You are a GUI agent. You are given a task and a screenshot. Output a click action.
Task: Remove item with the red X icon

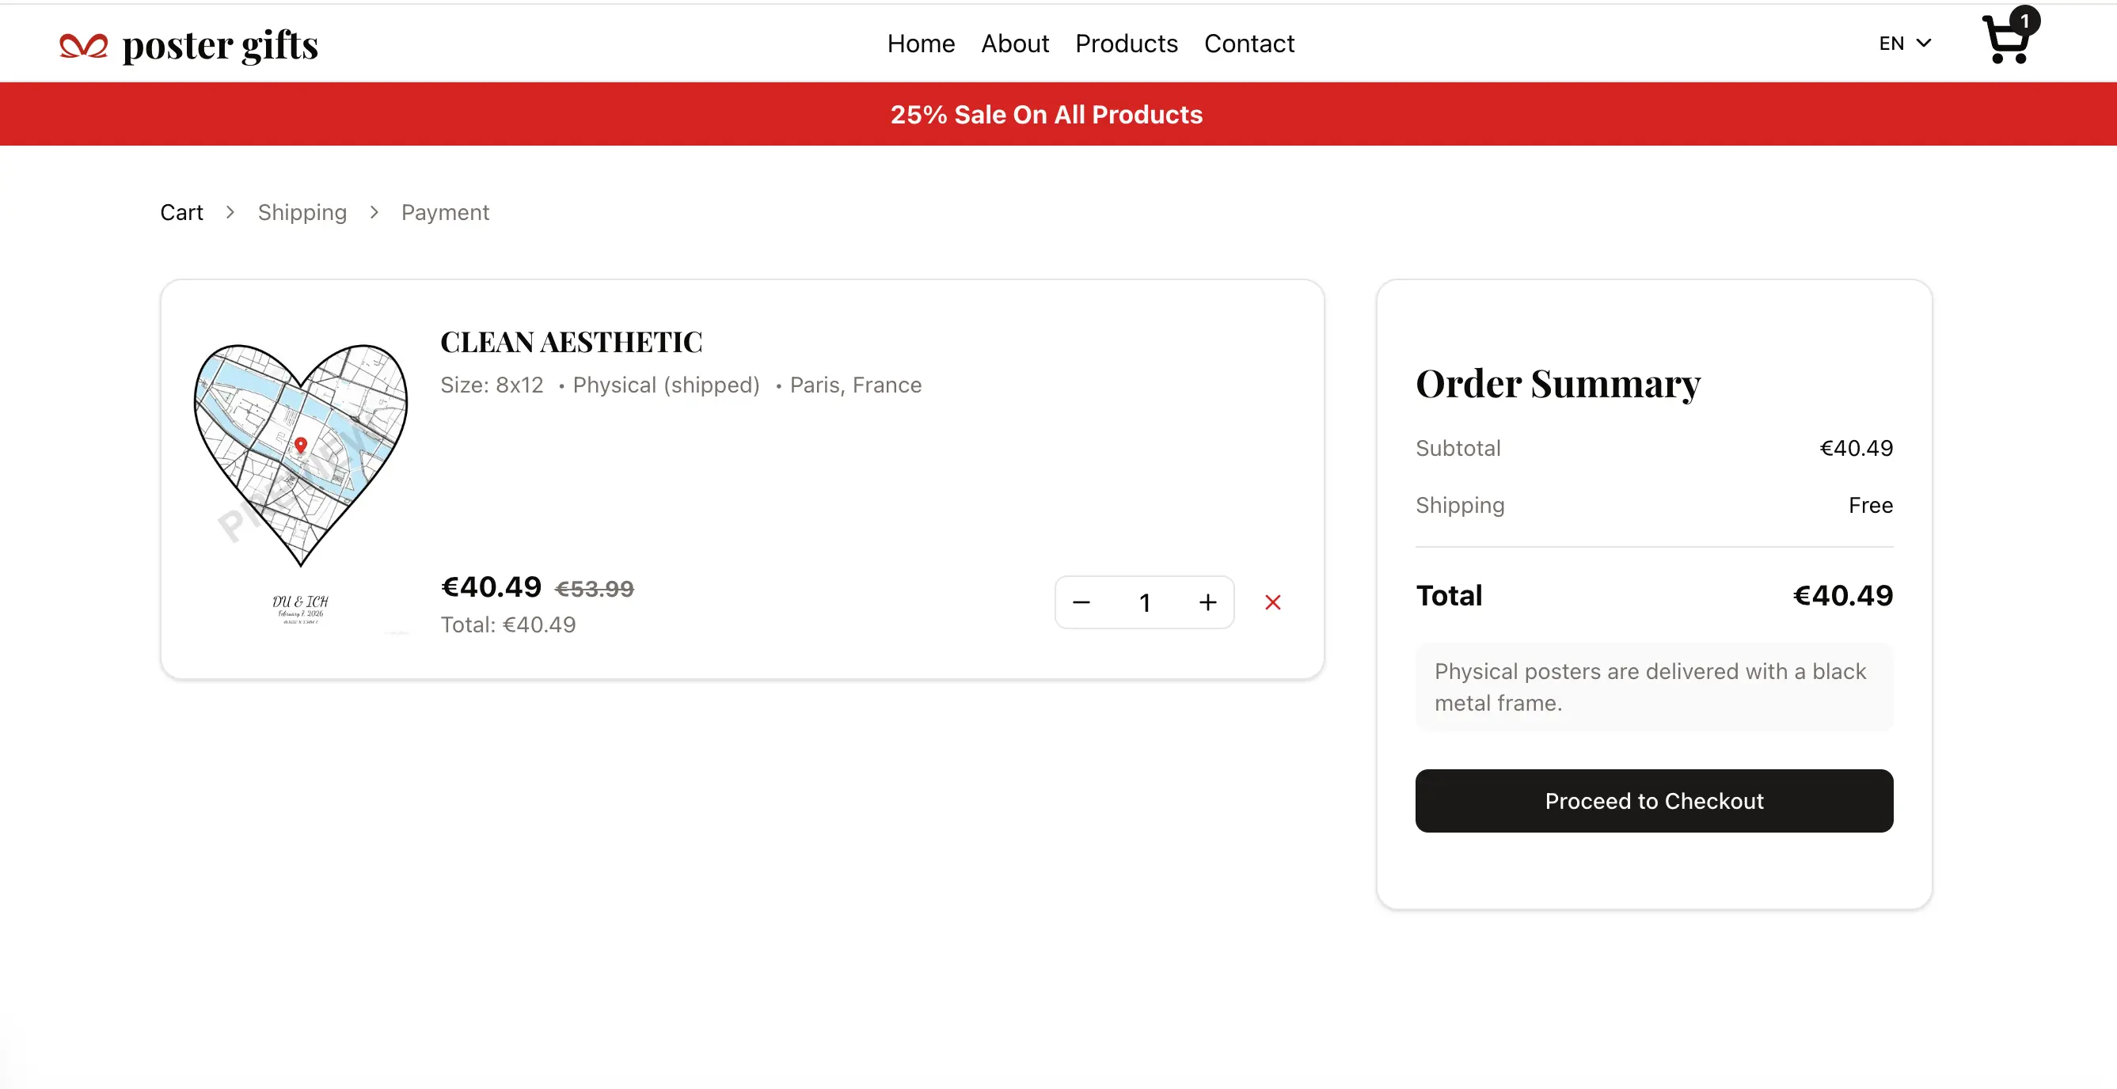pos(1272,602)
